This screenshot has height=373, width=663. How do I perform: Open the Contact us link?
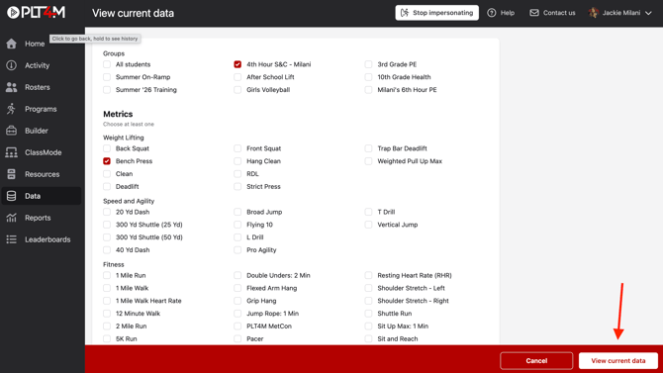552,13
